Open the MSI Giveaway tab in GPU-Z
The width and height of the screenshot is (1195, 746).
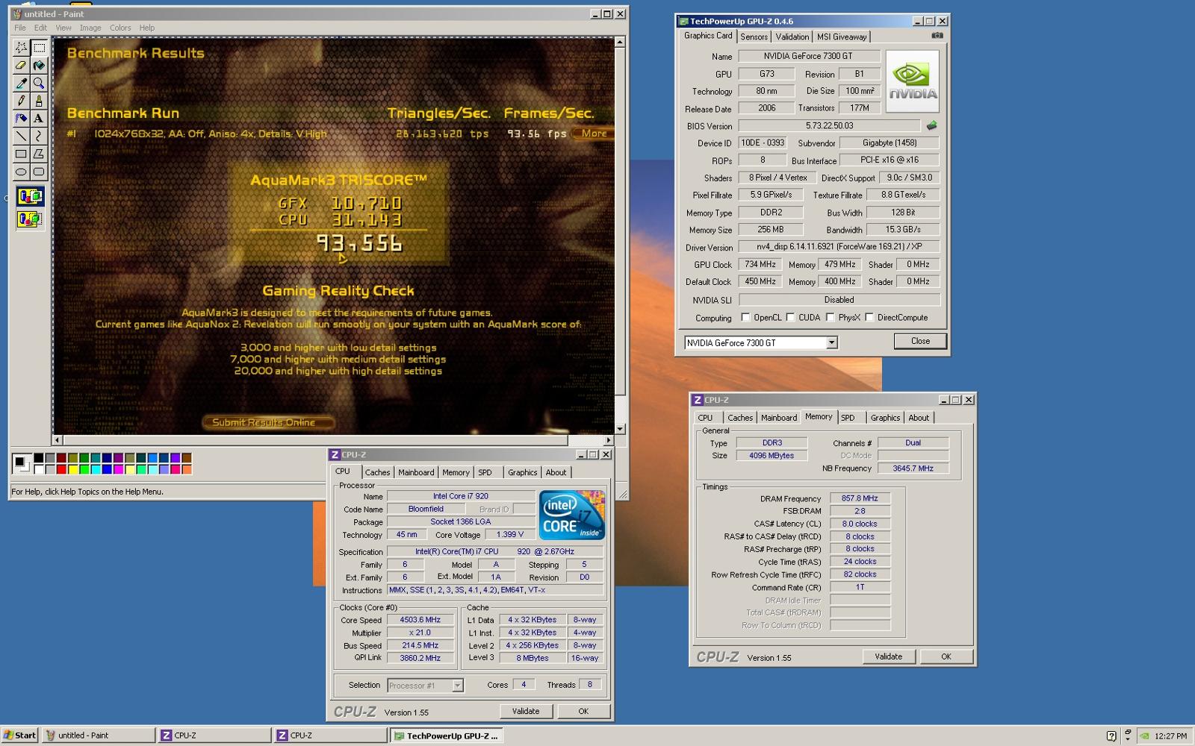click(842, 37)
